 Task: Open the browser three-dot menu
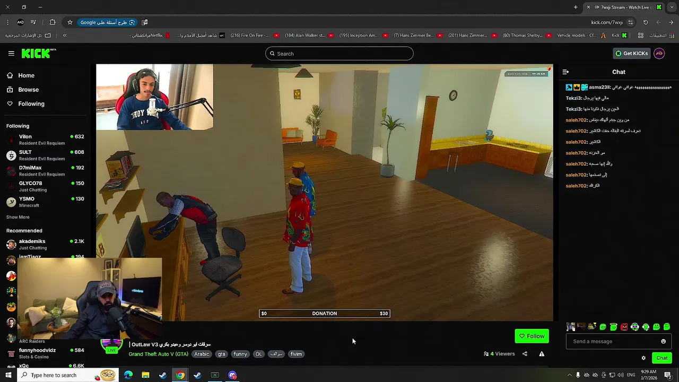(x=7, y=22)
